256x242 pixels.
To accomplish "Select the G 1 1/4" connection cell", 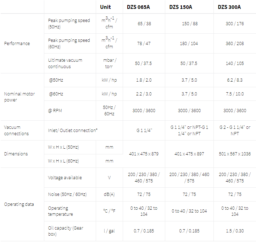I will pos(144,130).
